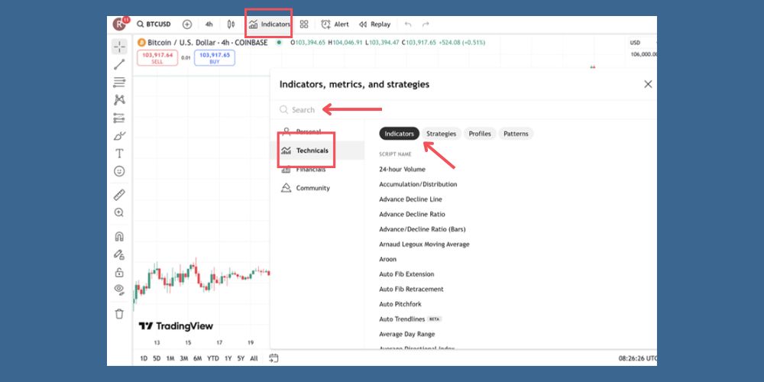
Task: Click the trash can to remove drawings
Action: click(119, 313)
